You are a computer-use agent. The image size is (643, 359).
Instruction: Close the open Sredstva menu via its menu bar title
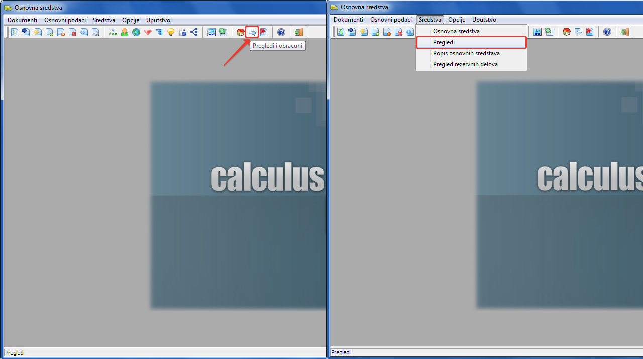430,20
